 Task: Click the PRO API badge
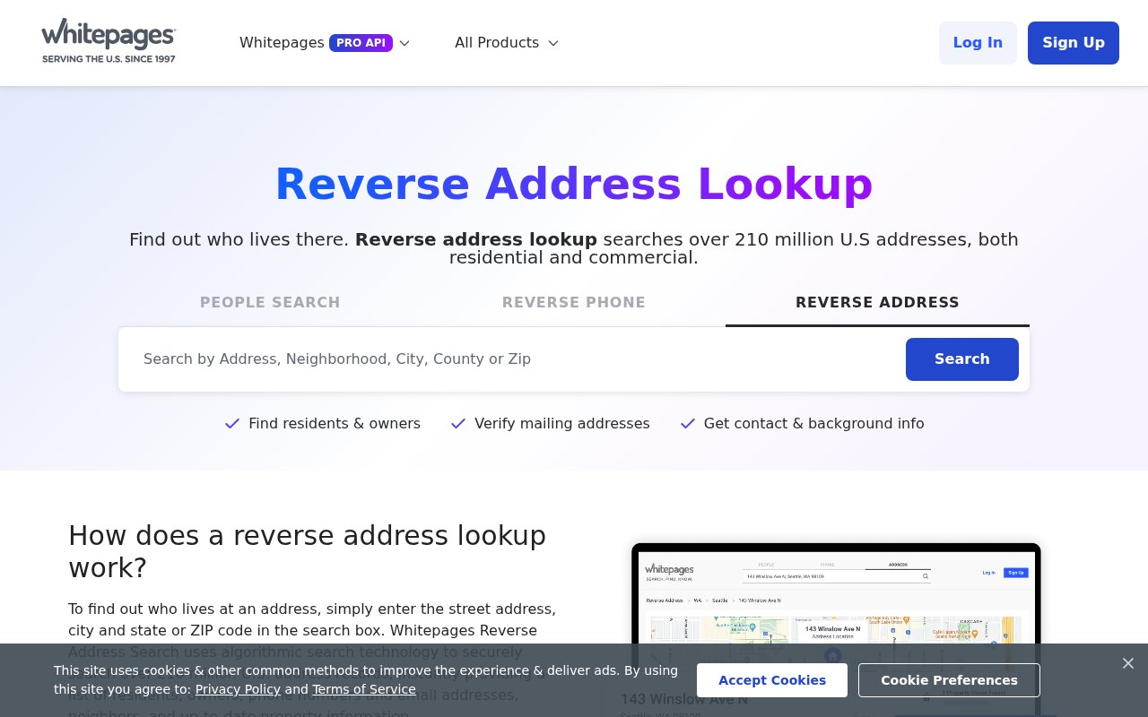(x=361, y=43)
